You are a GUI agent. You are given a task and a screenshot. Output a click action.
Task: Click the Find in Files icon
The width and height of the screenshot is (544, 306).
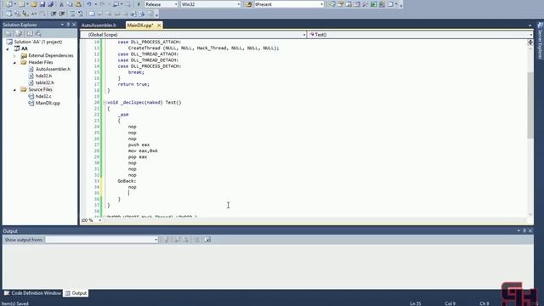click(248, 4)
